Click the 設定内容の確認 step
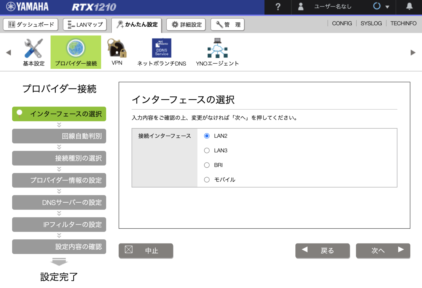The width and height of the screenshot is (422, 288). click(x=59, y=247)
